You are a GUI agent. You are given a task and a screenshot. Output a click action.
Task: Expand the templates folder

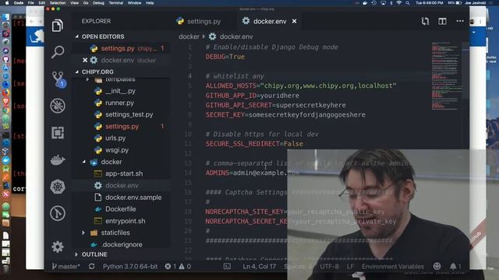click(x=120, y=79)
